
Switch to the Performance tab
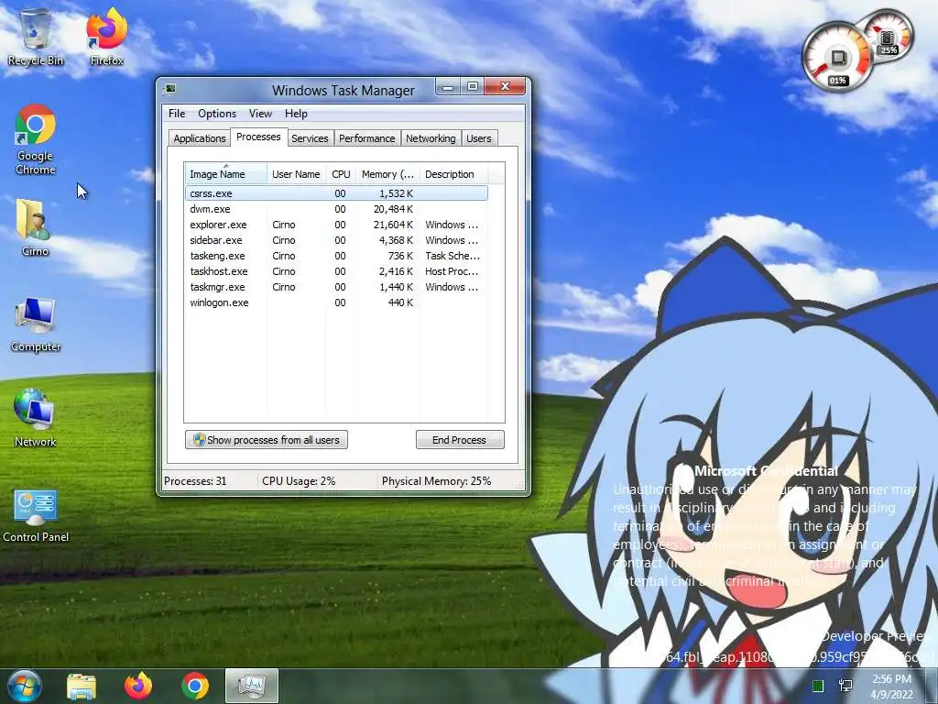[366, 138]
